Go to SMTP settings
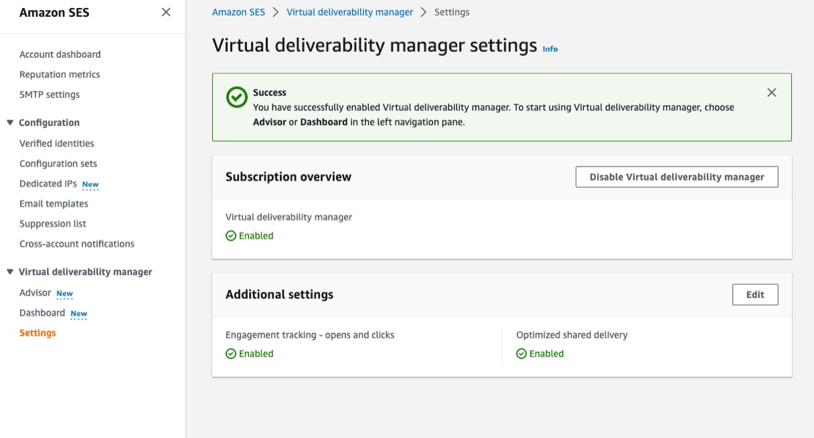 pyautogui.click(x=50, y=95)
